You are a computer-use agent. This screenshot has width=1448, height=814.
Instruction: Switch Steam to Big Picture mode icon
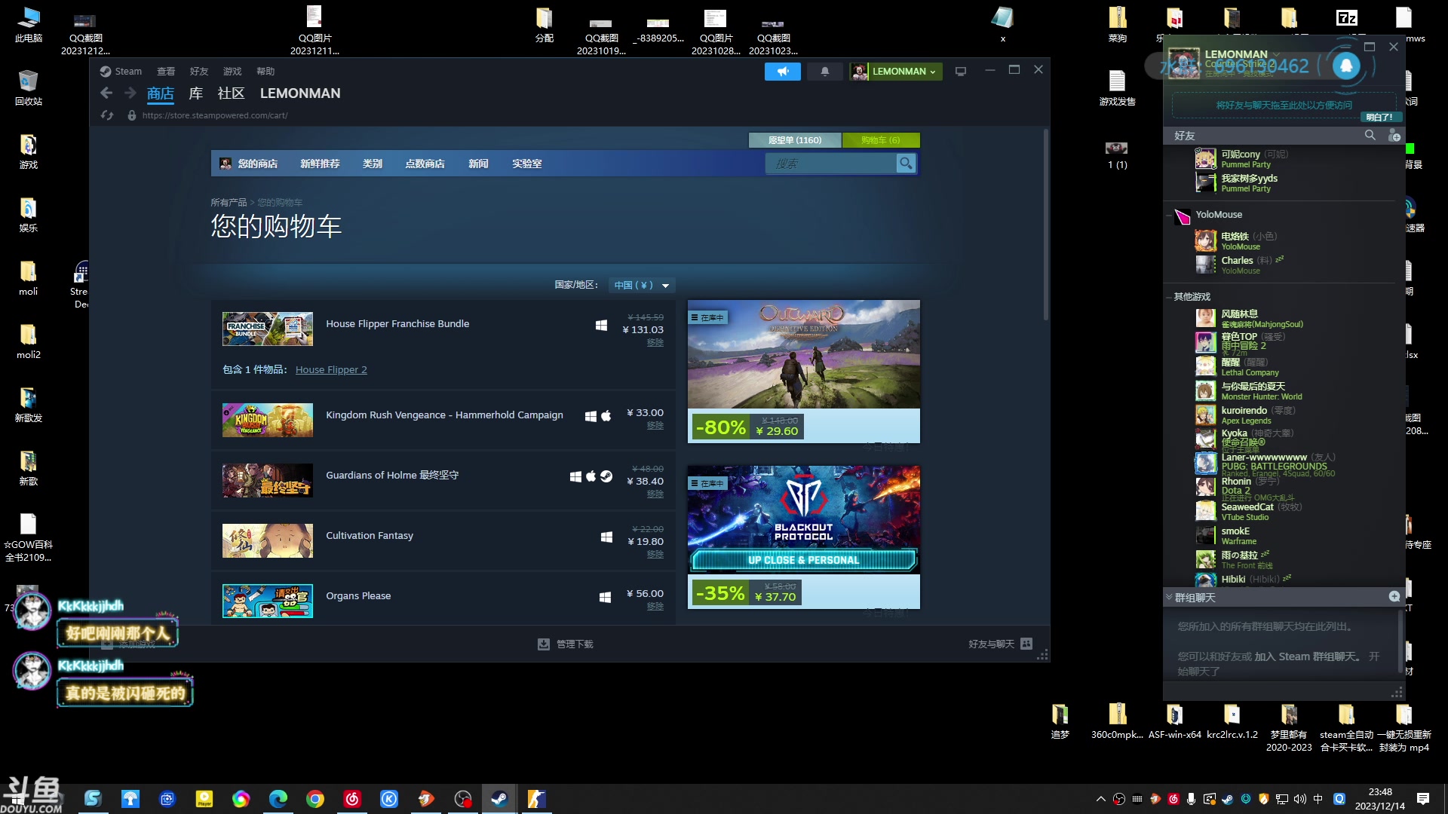960,72
